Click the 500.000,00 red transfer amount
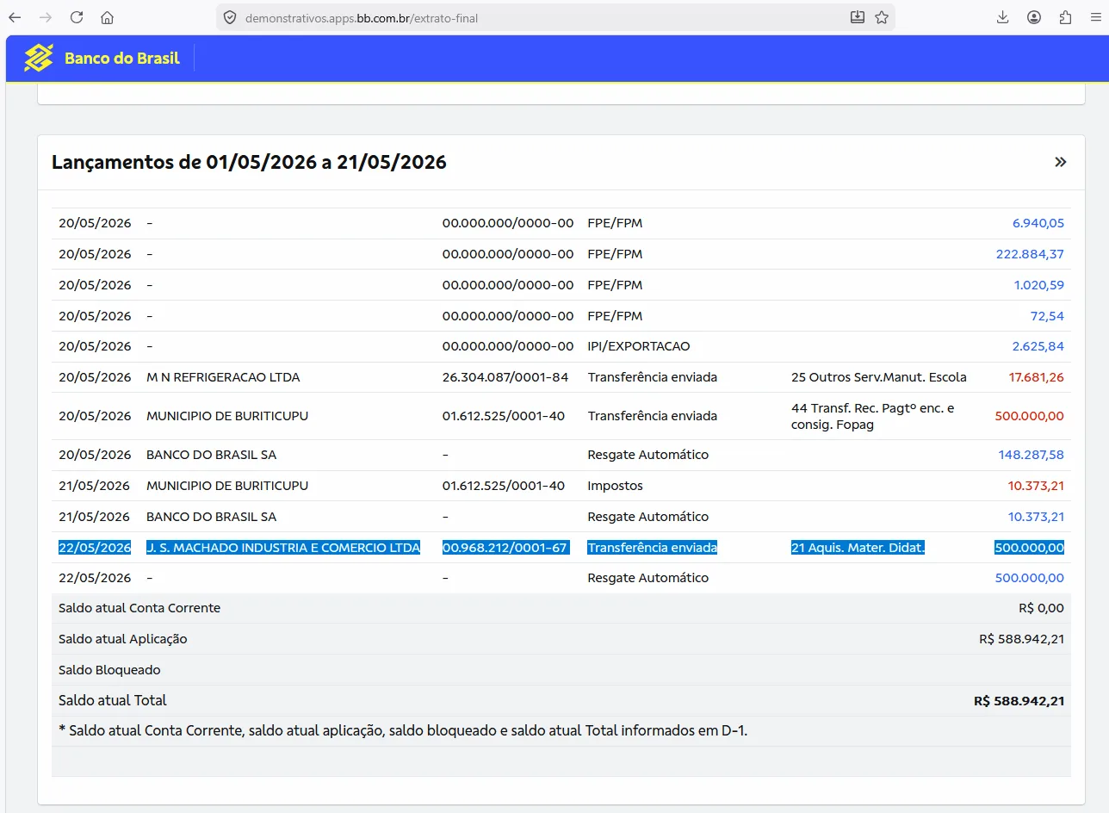 click(1029, 416)
